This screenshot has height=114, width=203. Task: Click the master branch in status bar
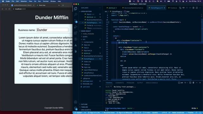click(x=78, y=113)
